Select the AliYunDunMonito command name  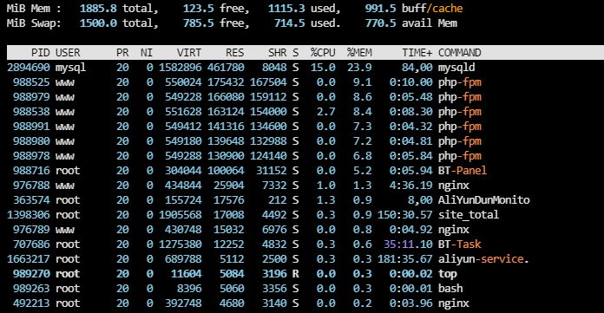(484, 199)
